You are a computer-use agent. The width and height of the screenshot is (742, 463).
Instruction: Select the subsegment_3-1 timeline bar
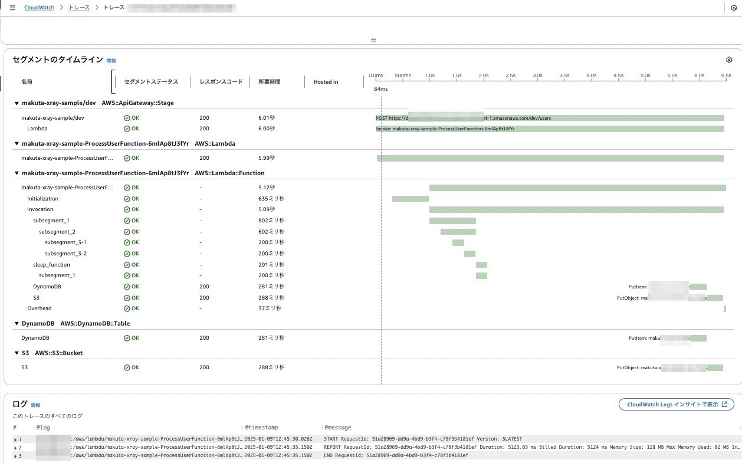(x=458, y=242)
